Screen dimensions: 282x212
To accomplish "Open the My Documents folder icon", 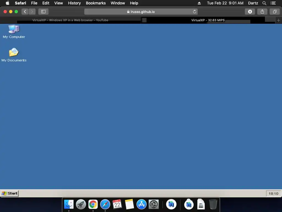I will (14, 55).
